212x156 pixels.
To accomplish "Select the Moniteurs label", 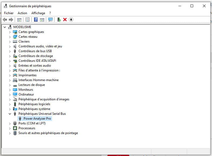I will point(26,90).
